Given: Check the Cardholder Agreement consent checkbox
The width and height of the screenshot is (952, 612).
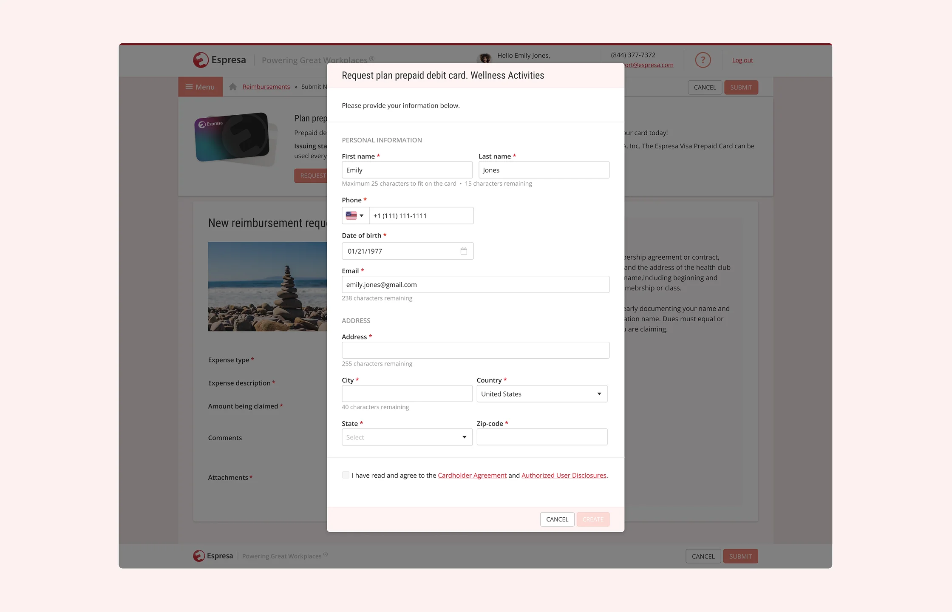Looking at the screenshot, I should 346,475.
